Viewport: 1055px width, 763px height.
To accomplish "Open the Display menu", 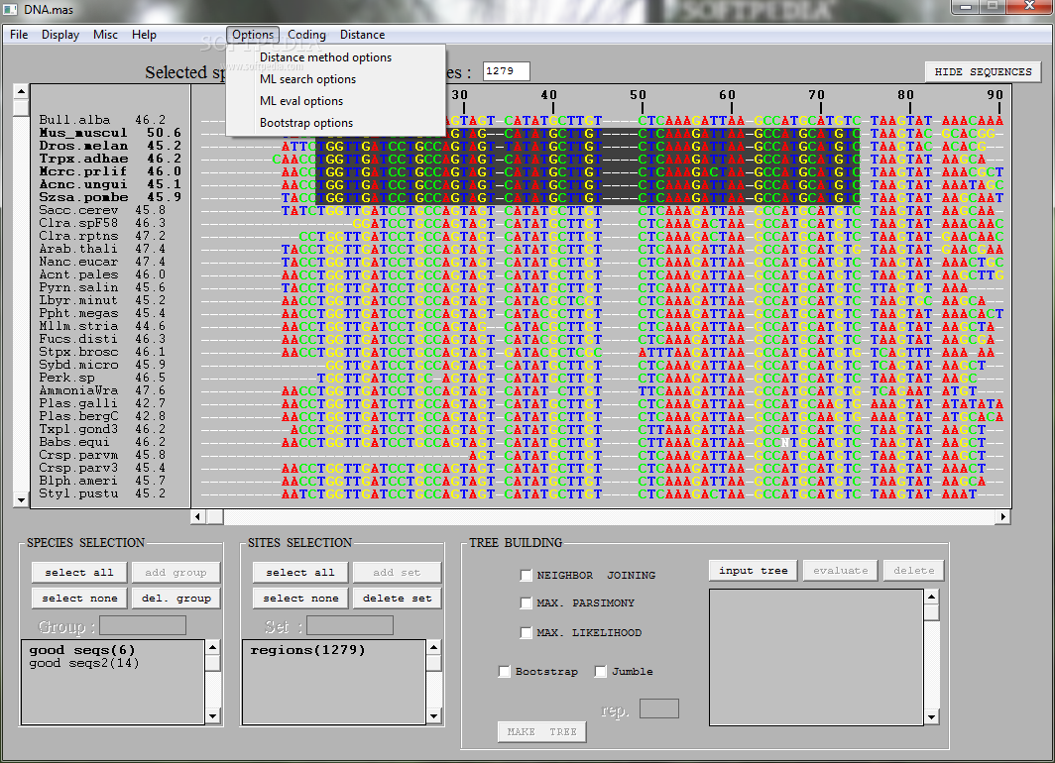I will pos(59,35).
